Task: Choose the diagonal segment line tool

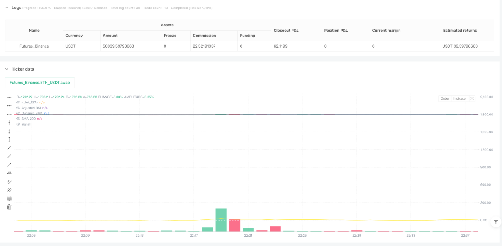Action: click(x=9, y=165)
